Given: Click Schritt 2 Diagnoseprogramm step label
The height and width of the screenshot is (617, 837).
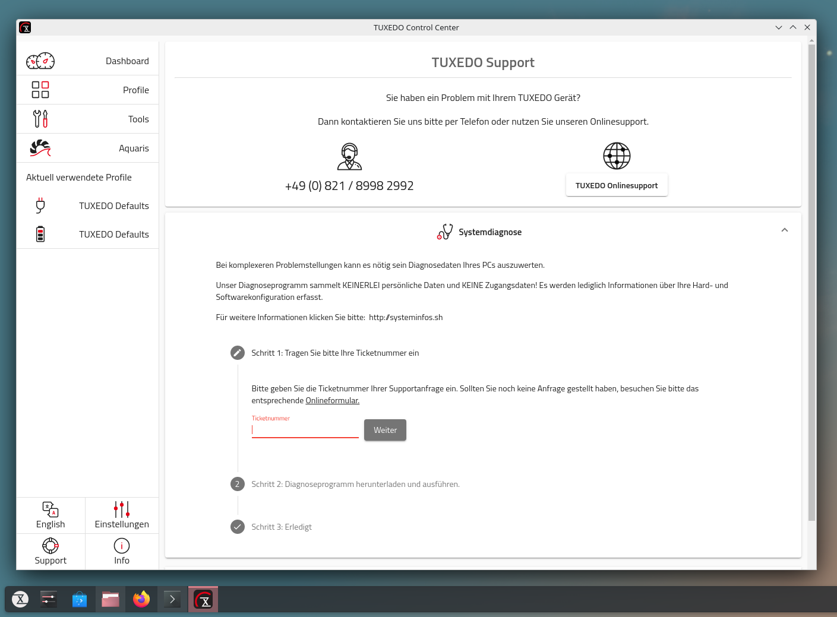Looking at the screenshot, I should pos(355,484).
